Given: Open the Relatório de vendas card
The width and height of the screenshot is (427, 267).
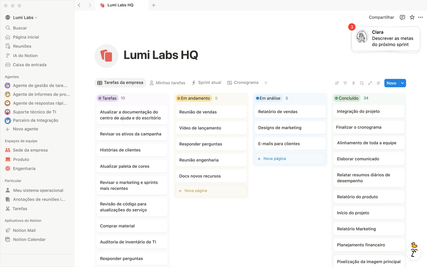Looking at the screenshot, I should [290, 112].
